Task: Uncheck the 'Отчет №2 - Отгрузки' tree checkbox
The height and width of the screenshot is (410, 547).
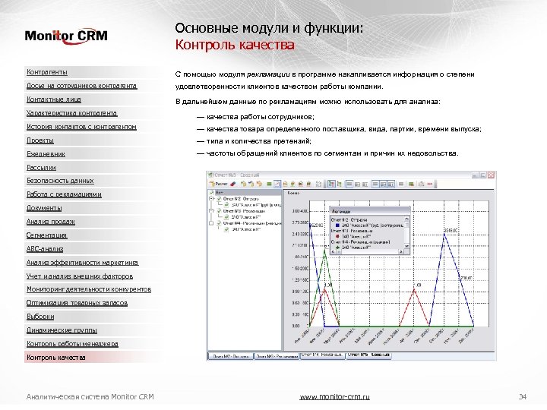Action: pos(220,199)
